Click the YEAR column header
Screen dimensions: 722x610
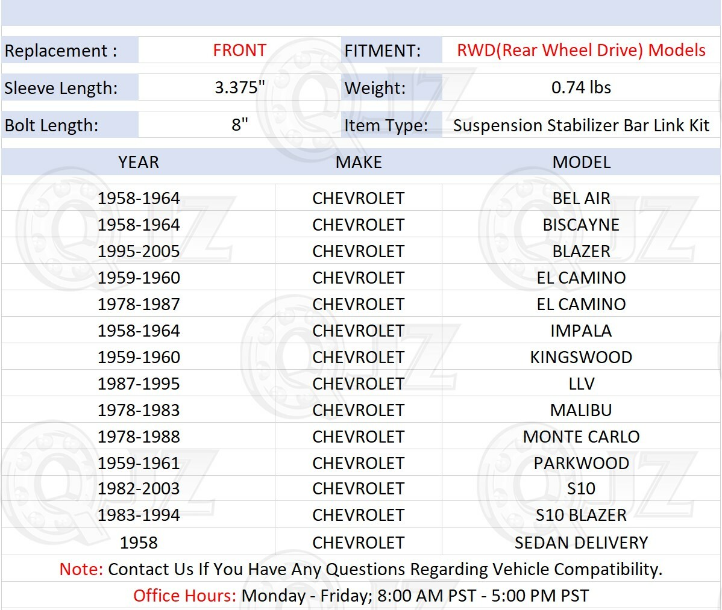click(x=139, y=162)
